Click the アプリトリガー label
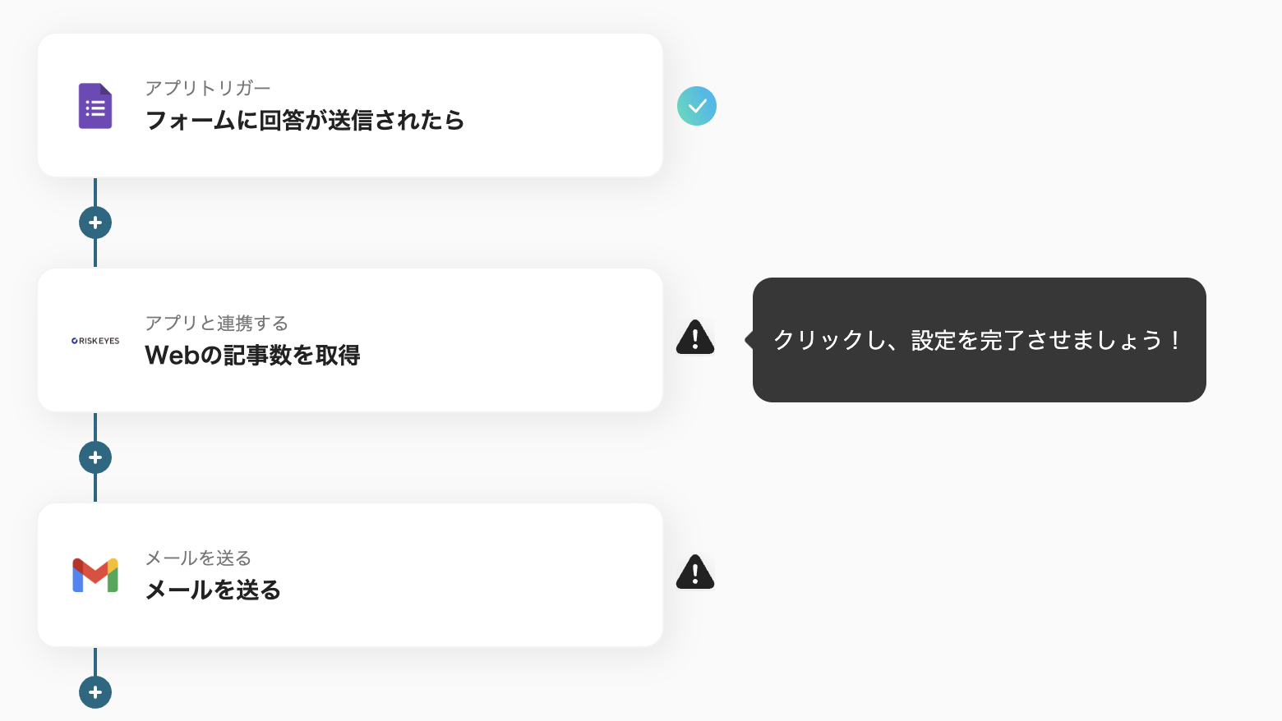The width and height of the screenshot is (1282, 721). tap(208, 88)
